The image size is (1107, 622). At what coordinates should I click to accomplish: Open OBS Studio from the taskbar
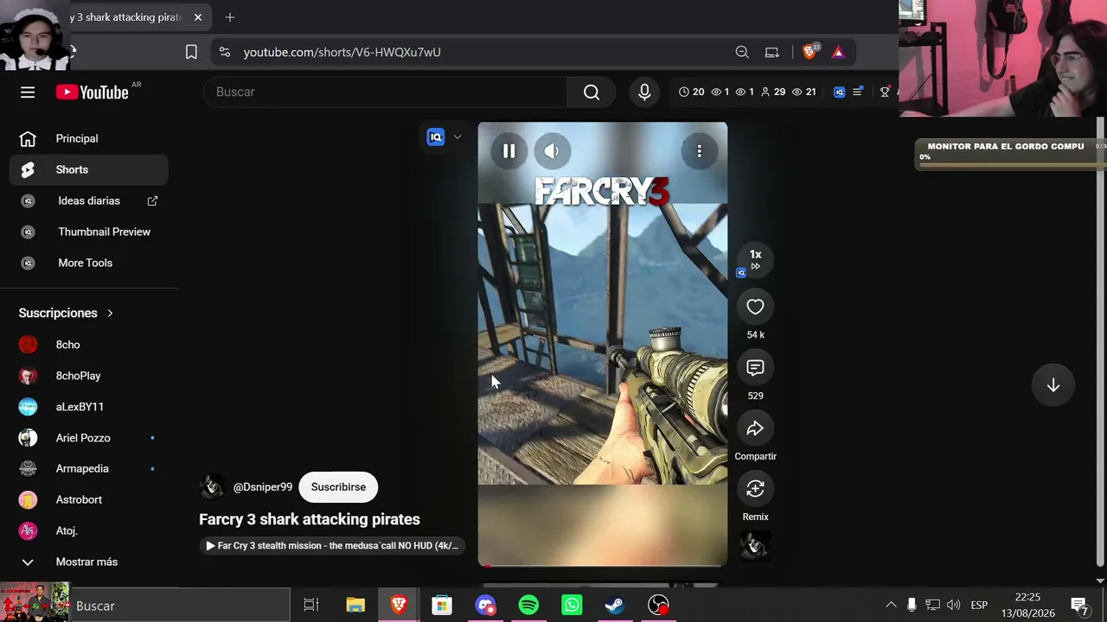tap(658, 606)
